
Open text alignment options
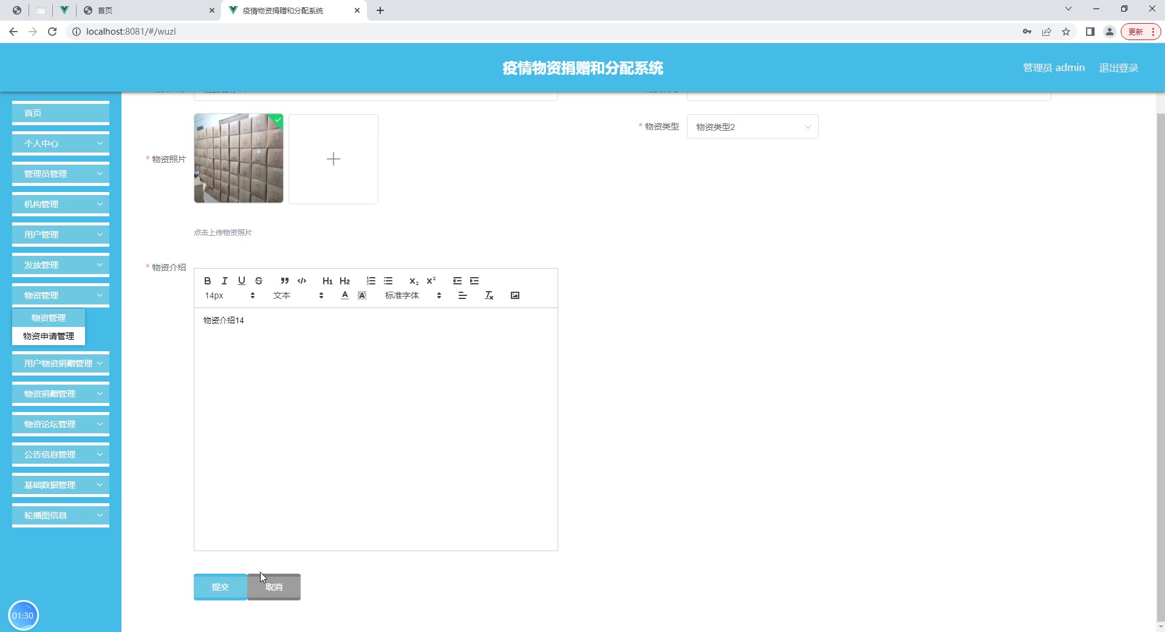463,295
